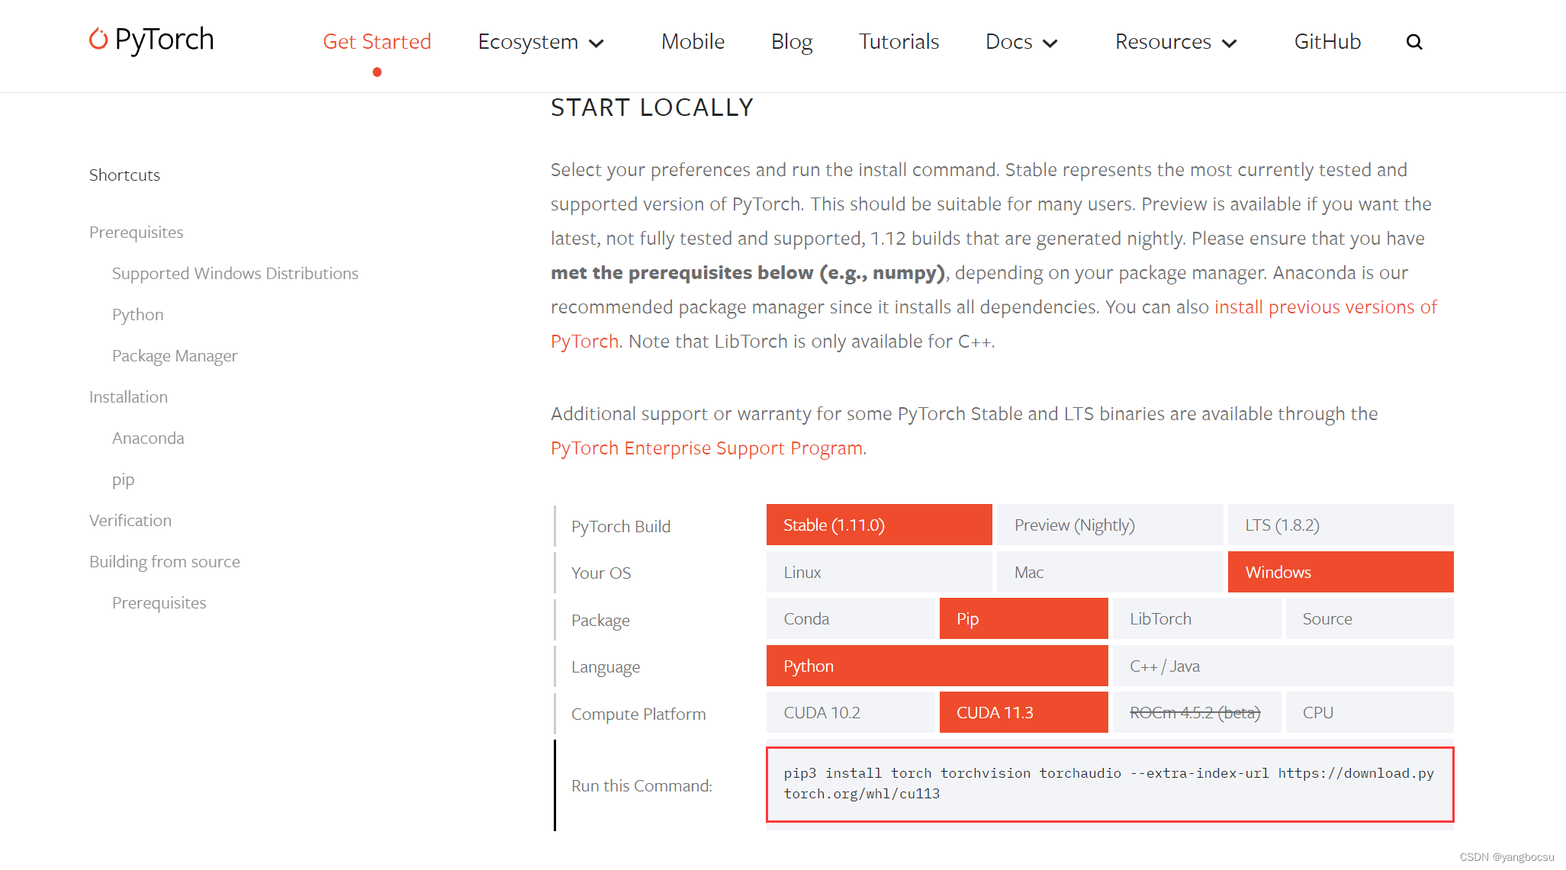The height and width of the screenshot is (870, 1566).
Task: Choose Linux as your OS
Action: (879, 573)
